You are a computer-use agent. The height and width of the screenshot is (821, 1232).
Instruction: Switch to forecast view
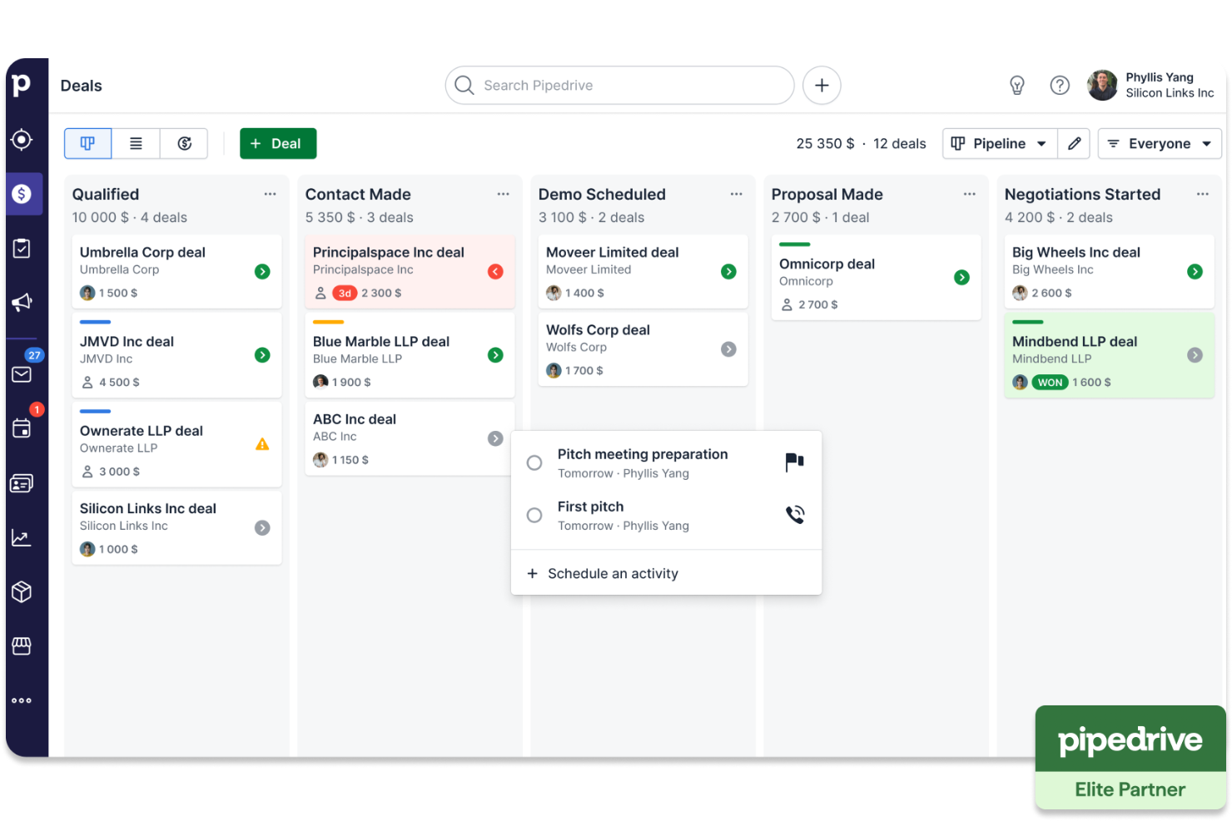tap(184, 143)
